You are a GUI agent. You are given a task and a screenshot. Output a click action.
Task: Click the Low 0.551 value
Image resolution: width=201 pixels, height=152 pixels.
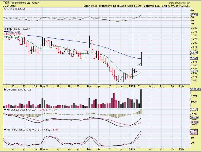[120, 6]
